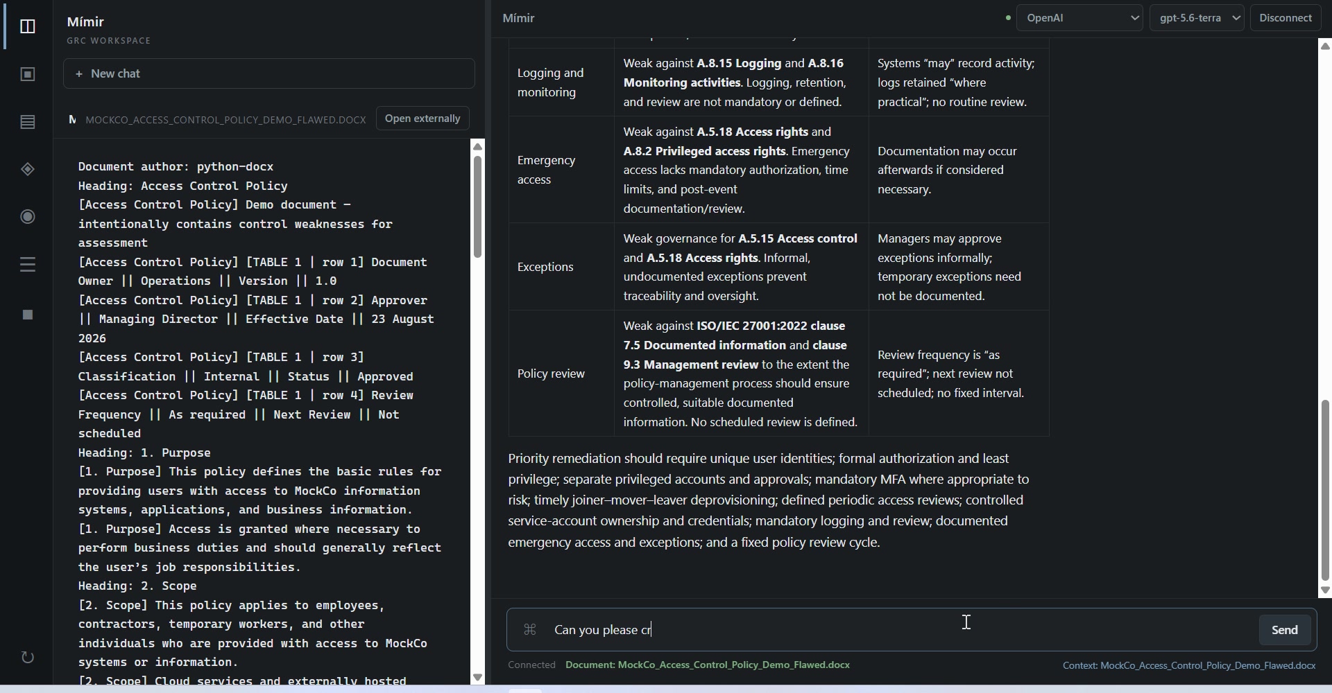Click the "Exceptions" table cell

[561, 267]
